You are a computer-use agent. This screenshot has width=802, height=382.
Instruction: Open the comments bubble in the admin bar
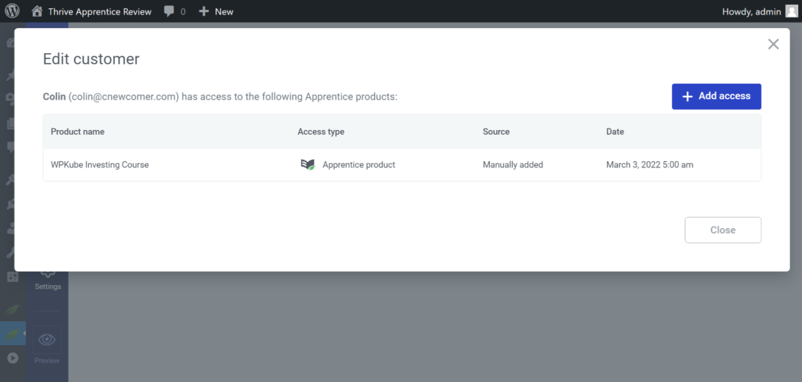(174, 12)
